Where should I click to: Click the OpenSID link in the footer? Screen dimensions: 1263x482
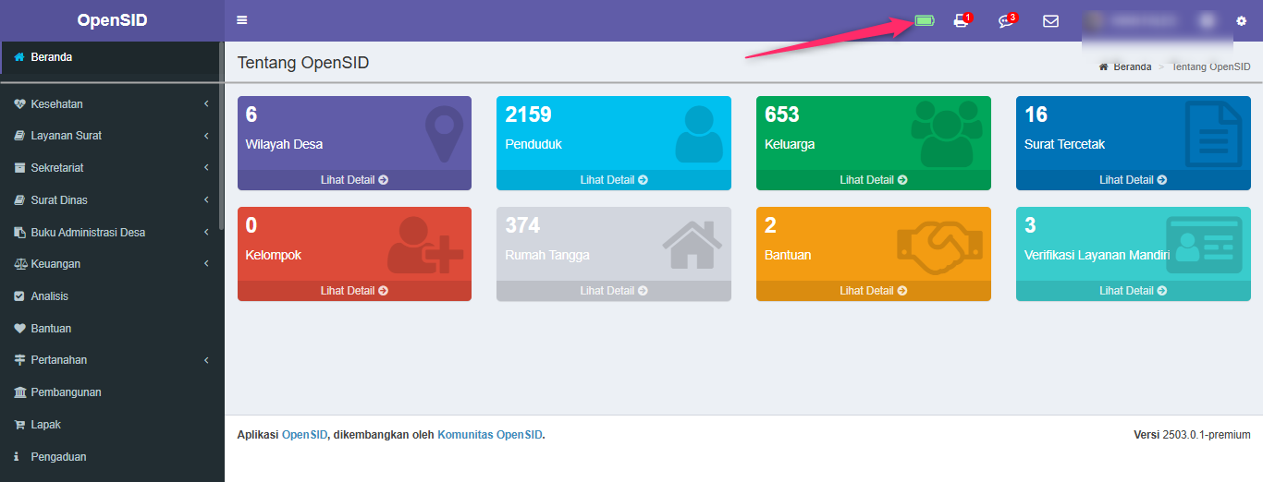pos(304,435)
